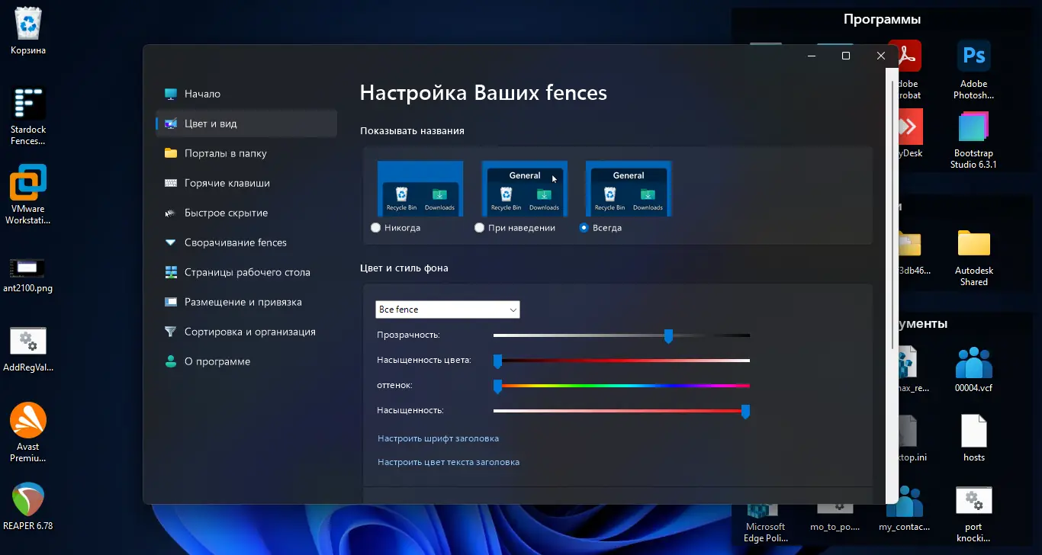Select the Autodesk Shared folder icon
Image resolution: width=1042 pixels, height=555 pixels.
[974, 257]
